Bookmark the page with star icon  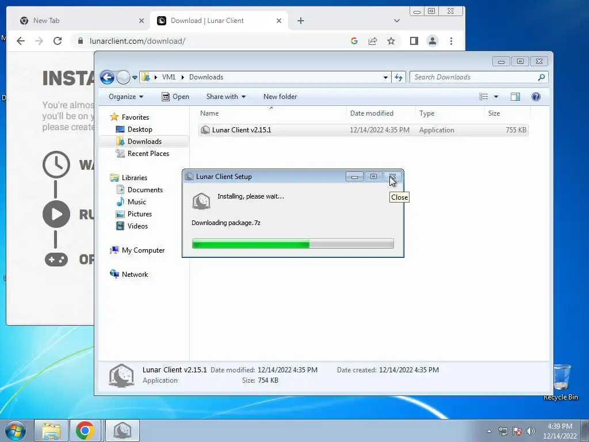(391, 41)
